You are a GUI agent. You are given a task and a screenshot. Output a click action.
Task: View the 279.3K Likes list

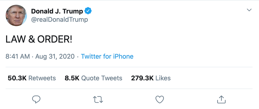pos(151,78)
